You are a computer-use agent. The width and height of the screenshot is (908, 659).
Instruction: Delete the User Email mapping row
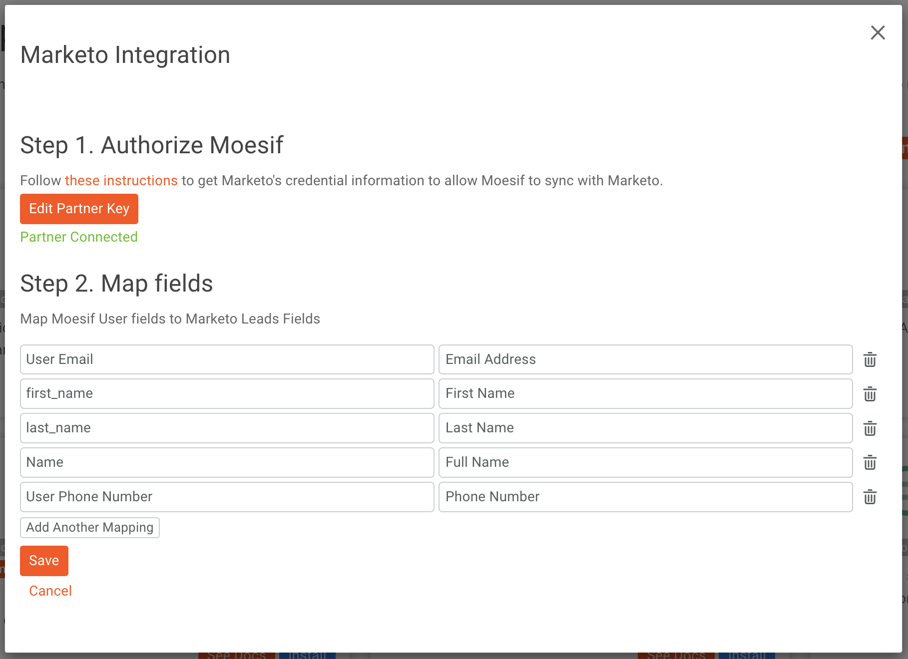click(x=870, y=359)
